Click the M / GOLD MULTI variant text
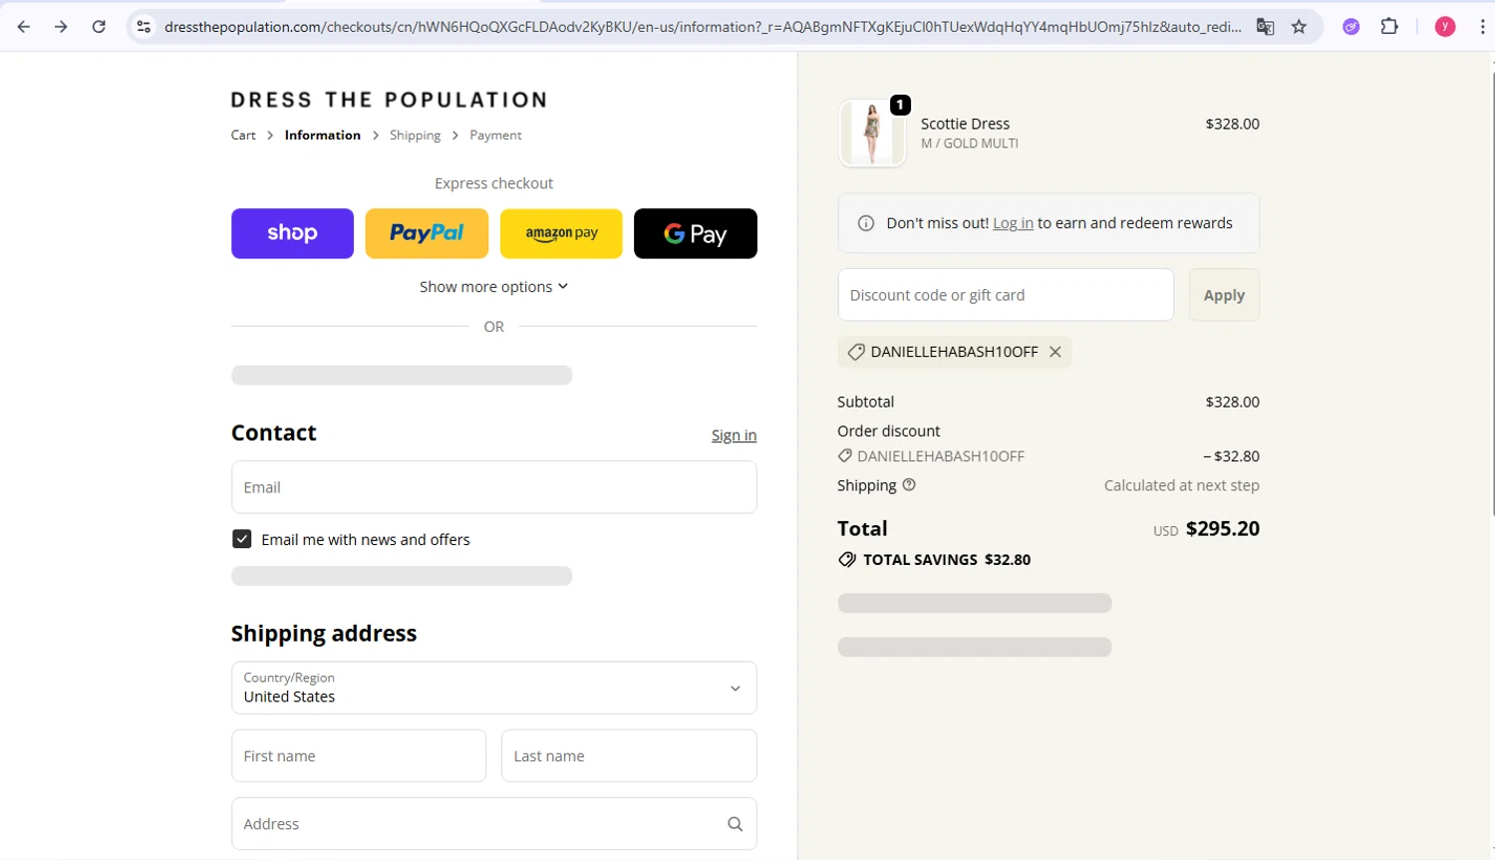The image size is (1495, 860). [x=970, y=143]
